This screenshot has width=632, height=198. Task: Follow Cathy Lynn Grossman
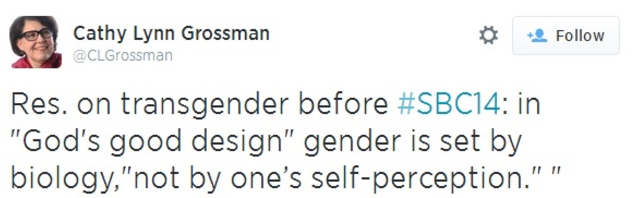[x=565, y=36]
